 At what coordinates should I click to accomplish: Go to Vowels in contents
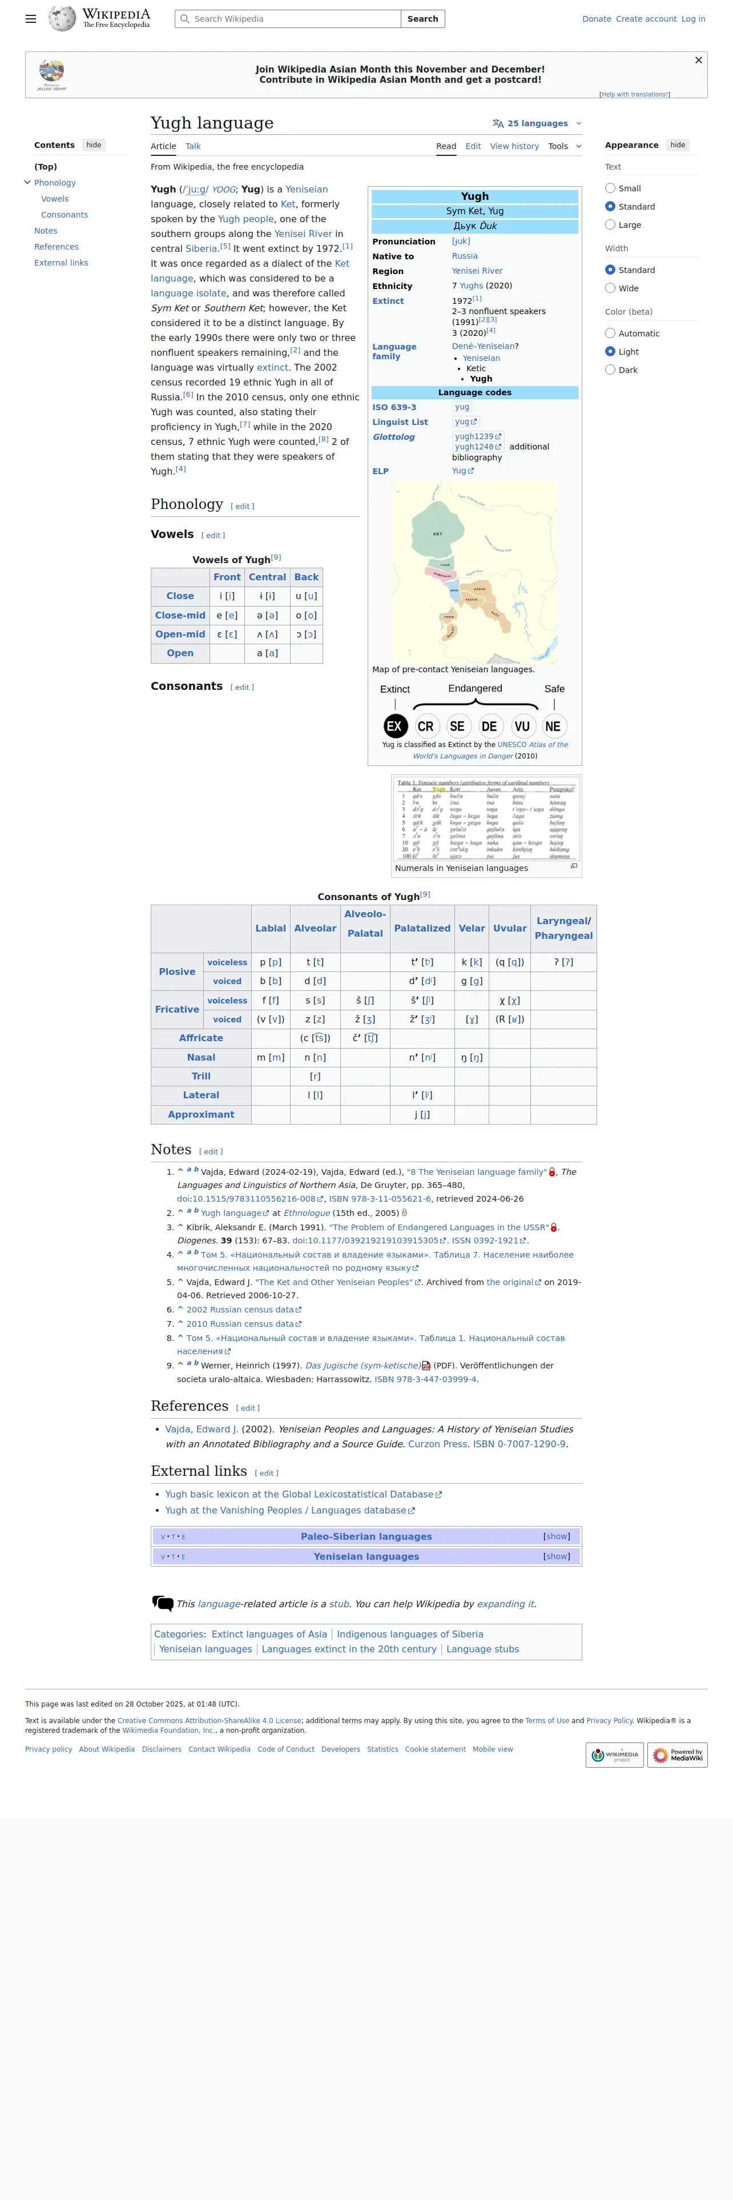(x=55, y=199)
